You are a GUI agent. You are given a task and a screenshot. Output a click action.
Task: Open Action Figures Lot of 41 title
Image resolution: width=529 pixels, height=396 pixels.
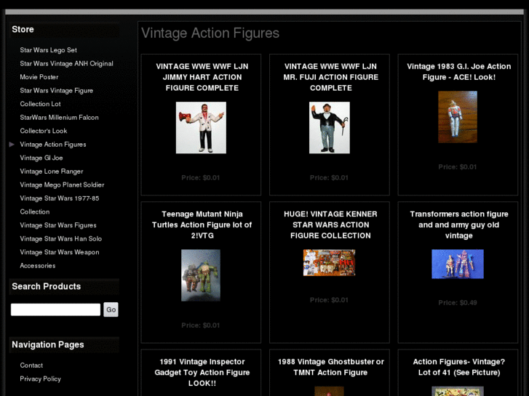click(x=459, y=367)
